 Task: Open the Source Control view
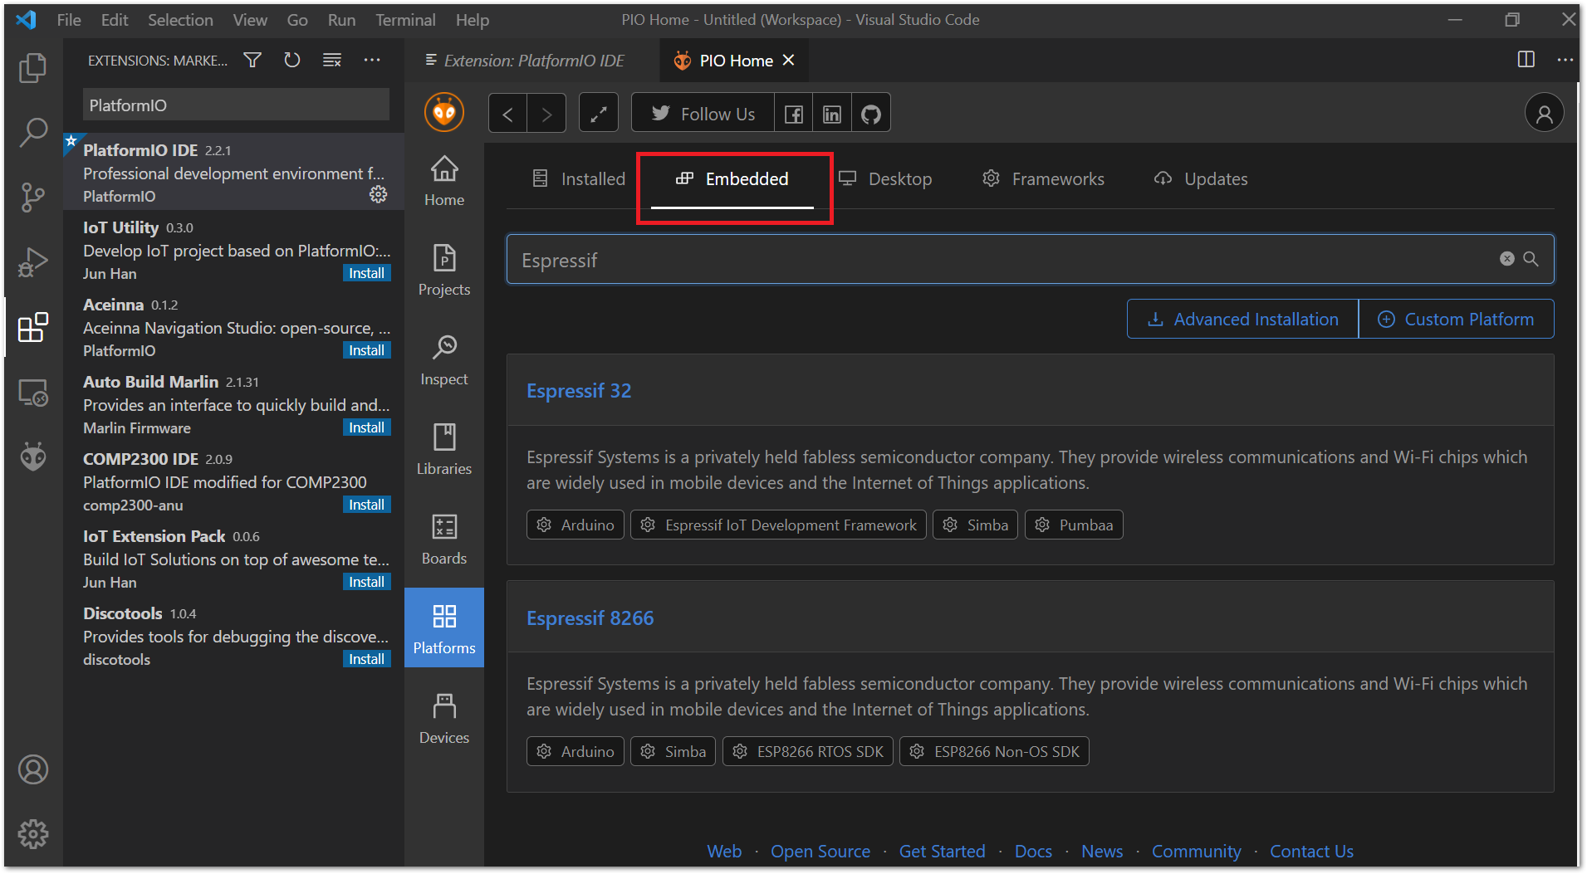tap(32, 197)
